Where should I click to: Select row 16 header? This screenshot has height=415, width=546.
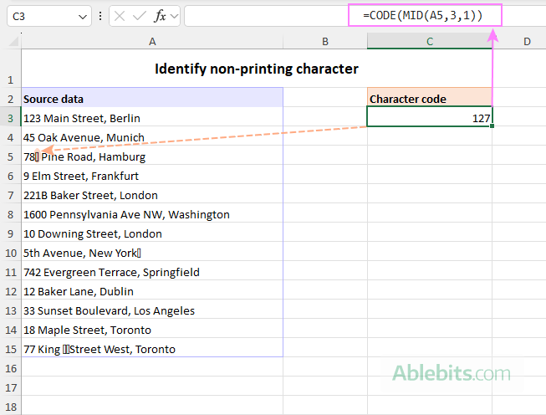click(x=10, y=368)
